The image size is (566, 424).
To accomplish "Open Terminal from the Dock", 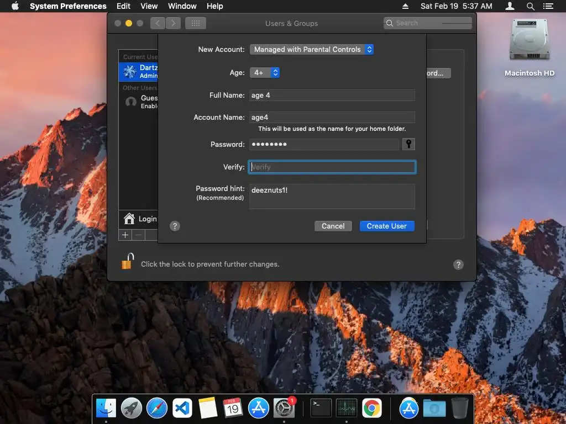I will pos(321,408).
